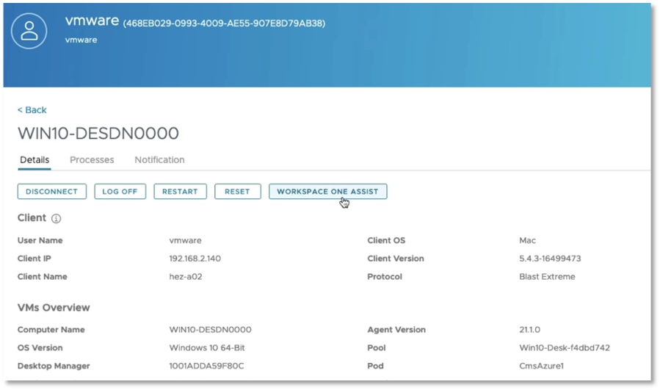Select the VMs Overview heading
660x390 pixels.
(x=54, y=308)
